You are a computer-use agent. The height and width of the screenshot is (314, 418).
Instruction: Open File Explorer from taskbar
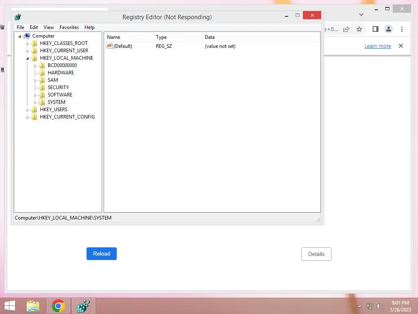tap(33, 306)
